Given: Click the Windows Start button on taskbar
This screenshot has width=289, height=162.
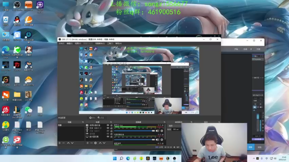Looking at the screenshot, I should tap(115, 158).
